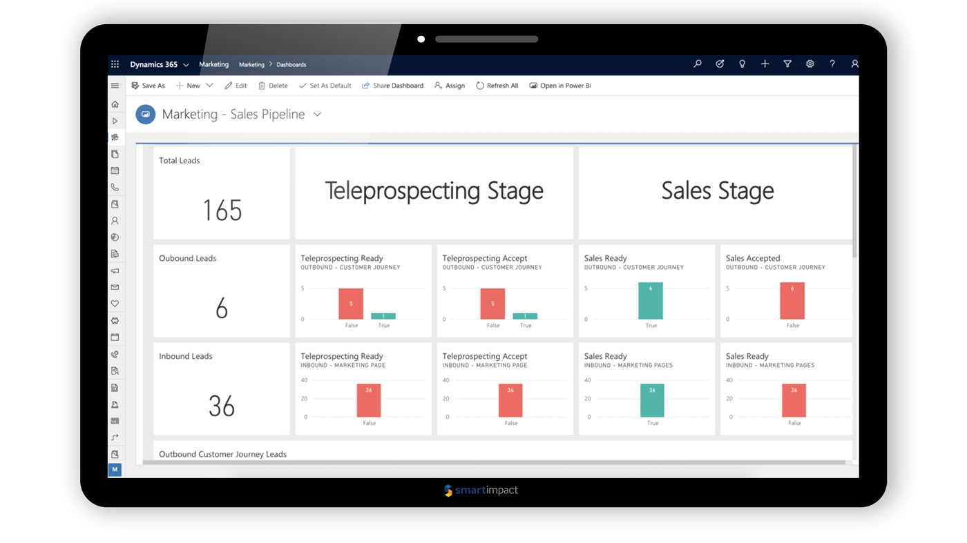Viewport: 967px width, 543px height.
Task: Open quick create plus icon
Action: click(765, 63)
